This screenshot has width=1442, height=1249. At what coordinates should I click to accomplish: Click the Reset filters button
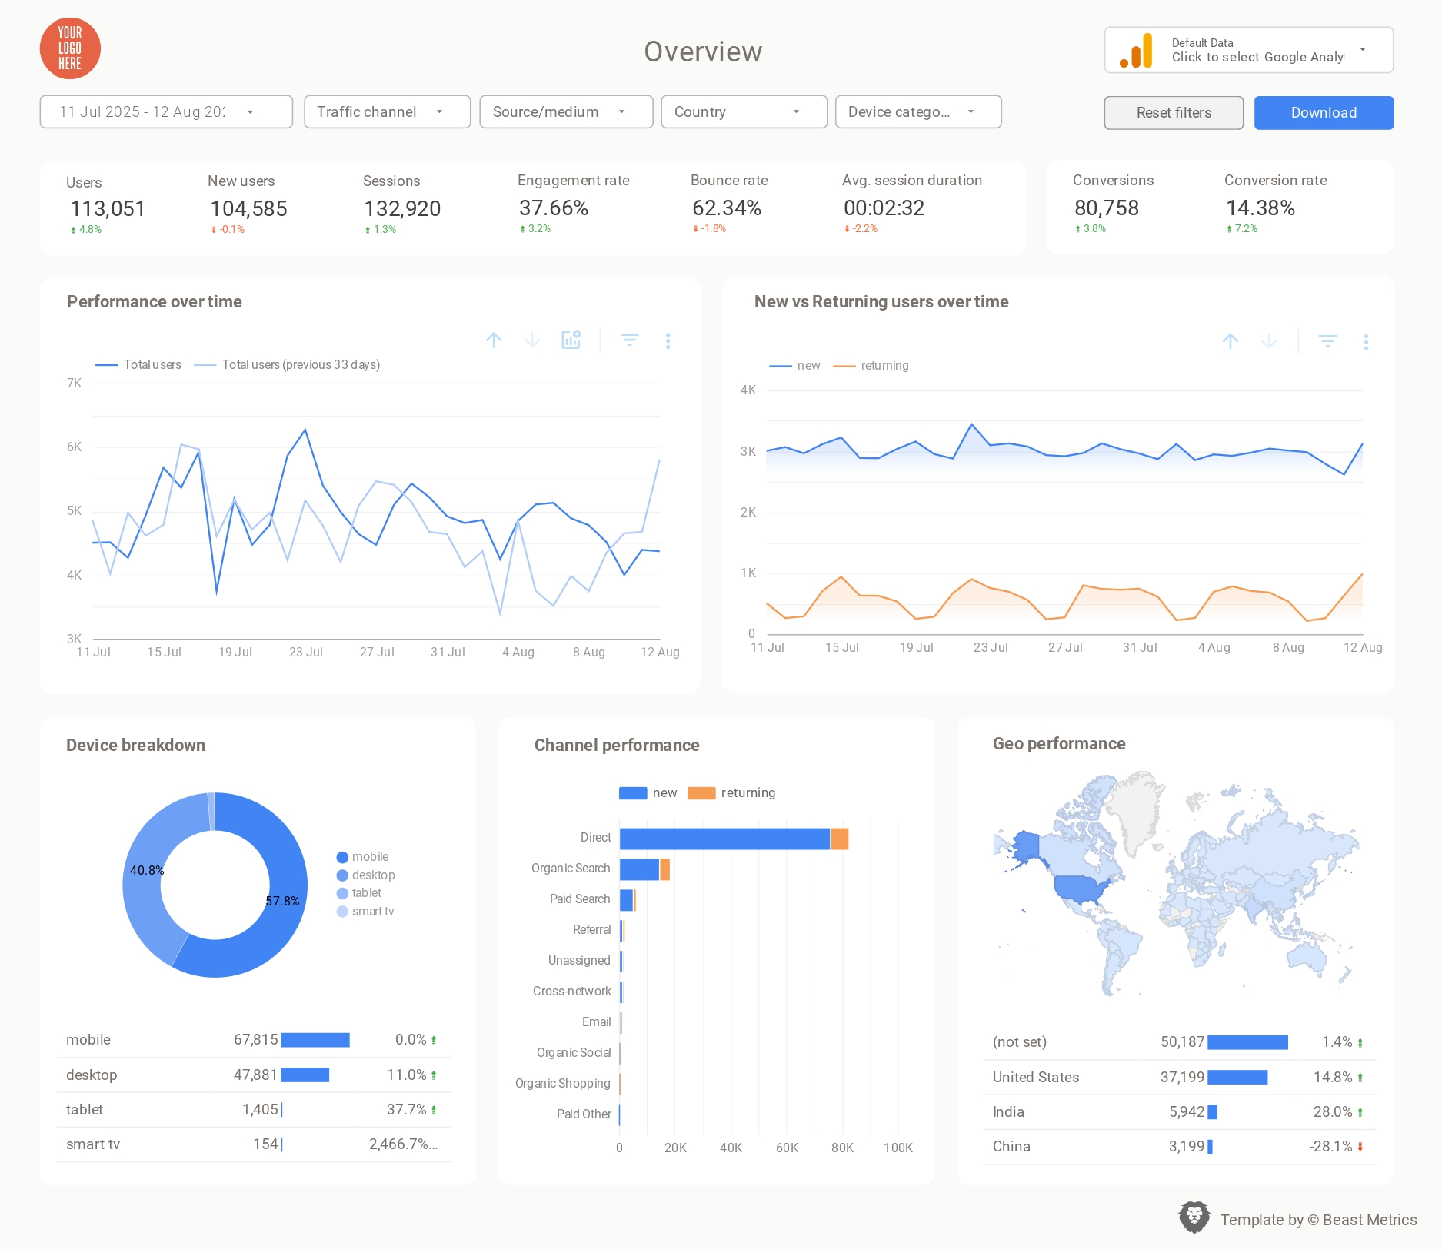pos(1174,113)
